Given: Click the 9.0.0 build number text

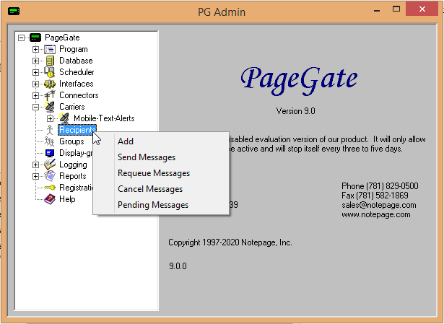Looking at the screenshot, I should pyautogui.click(x=178, y=266).
